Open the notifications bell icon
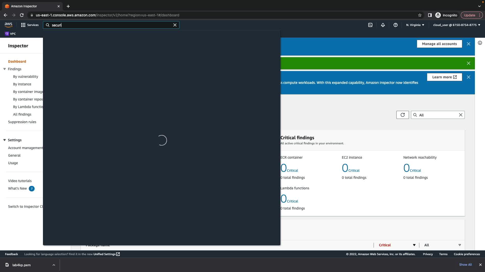The image size is (485, 272). (x=383, y=25)
